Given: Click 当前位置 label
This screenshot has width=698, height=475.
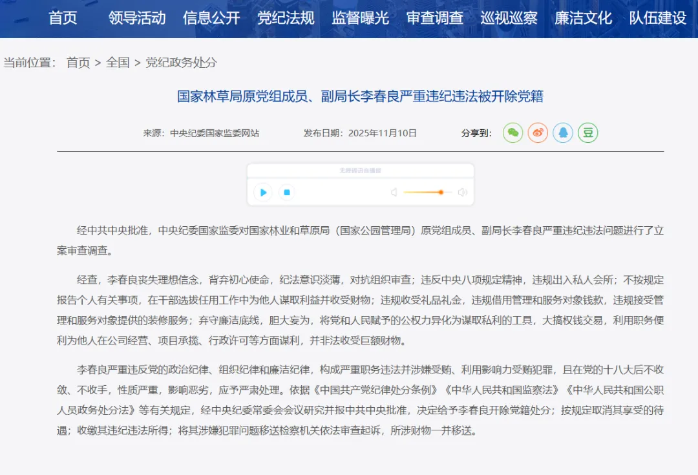Looking at the screenshot, I should (x=29, y=62).
